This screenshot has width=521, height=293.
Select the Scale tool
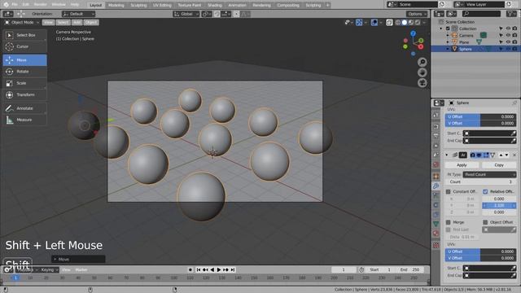tap(24, 83)
